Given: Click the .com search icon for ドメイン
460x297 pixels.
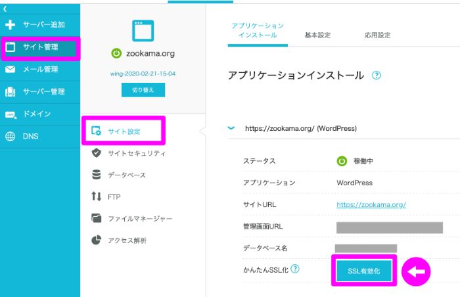Looking at the screenshot, I should 11,114.
